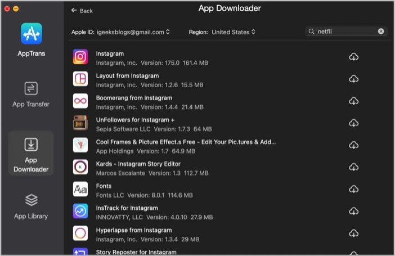Click the Fonts LLC Version 8.0.1 details
Screen dimensions: 395x256
(x=144, y=195)
